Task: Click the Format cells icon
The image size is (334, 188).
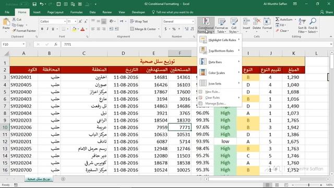Action: click(x=267, y=21)
